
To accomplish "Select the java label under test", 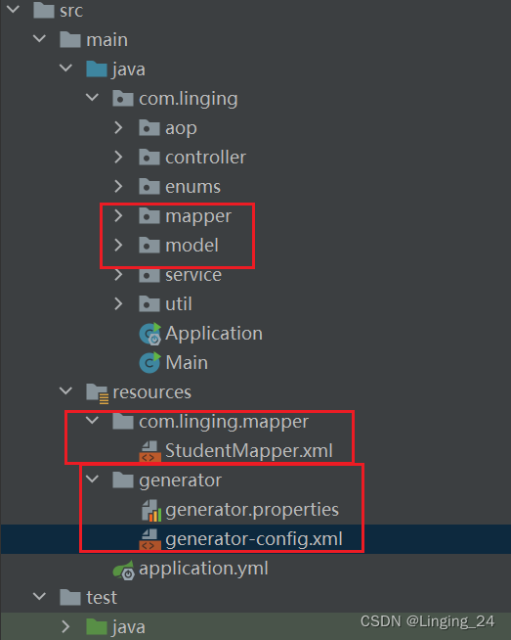I will click(x=129, y=627).
